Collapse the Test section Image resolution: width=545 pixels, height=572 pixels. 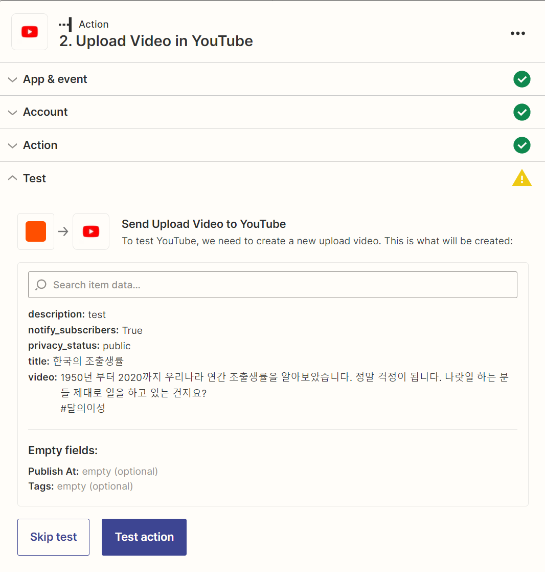coord(12,178)
